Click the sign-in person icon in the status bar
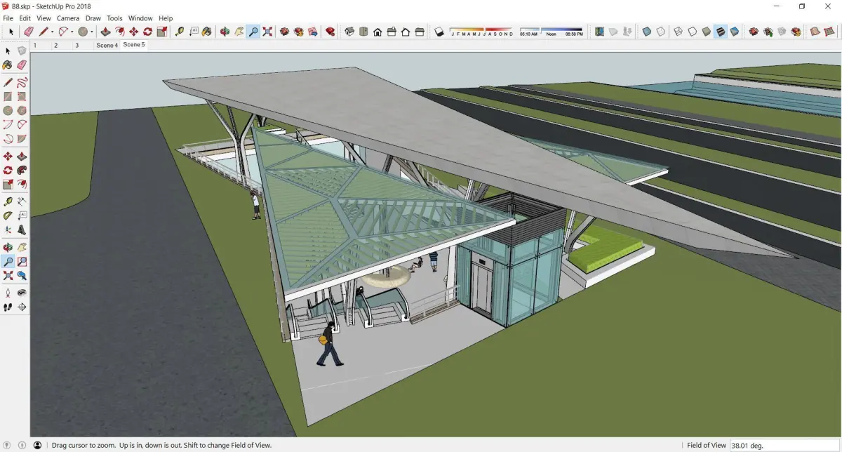Image resolution: width=842 pixels, height=452 pixels. click(37, 445)
